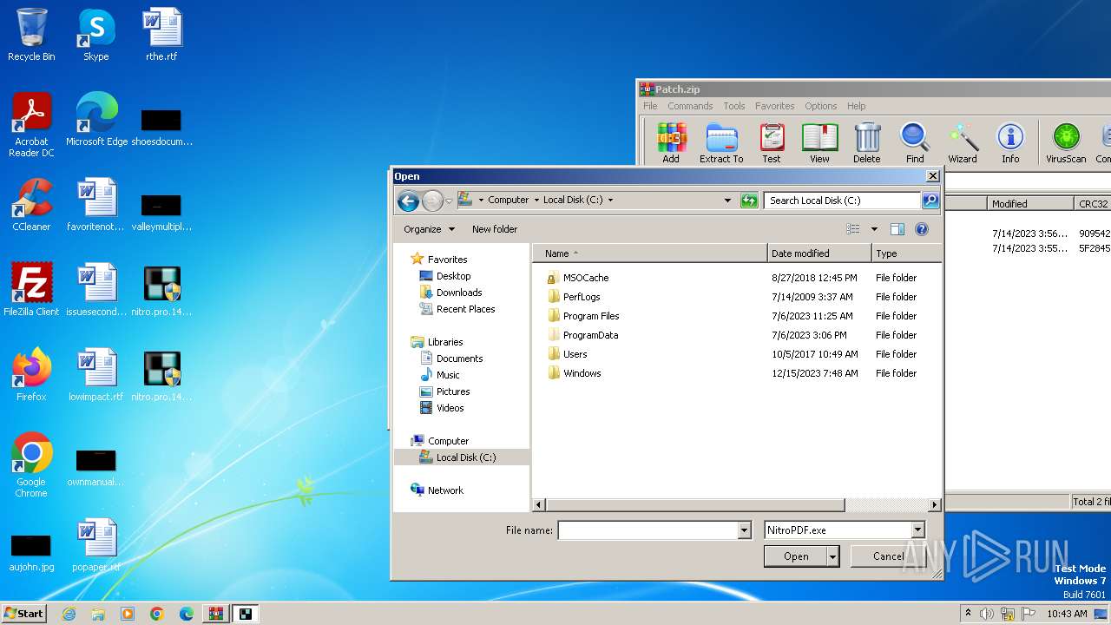Click the Open button
1111x625 pixels.
tap(796, 556)
